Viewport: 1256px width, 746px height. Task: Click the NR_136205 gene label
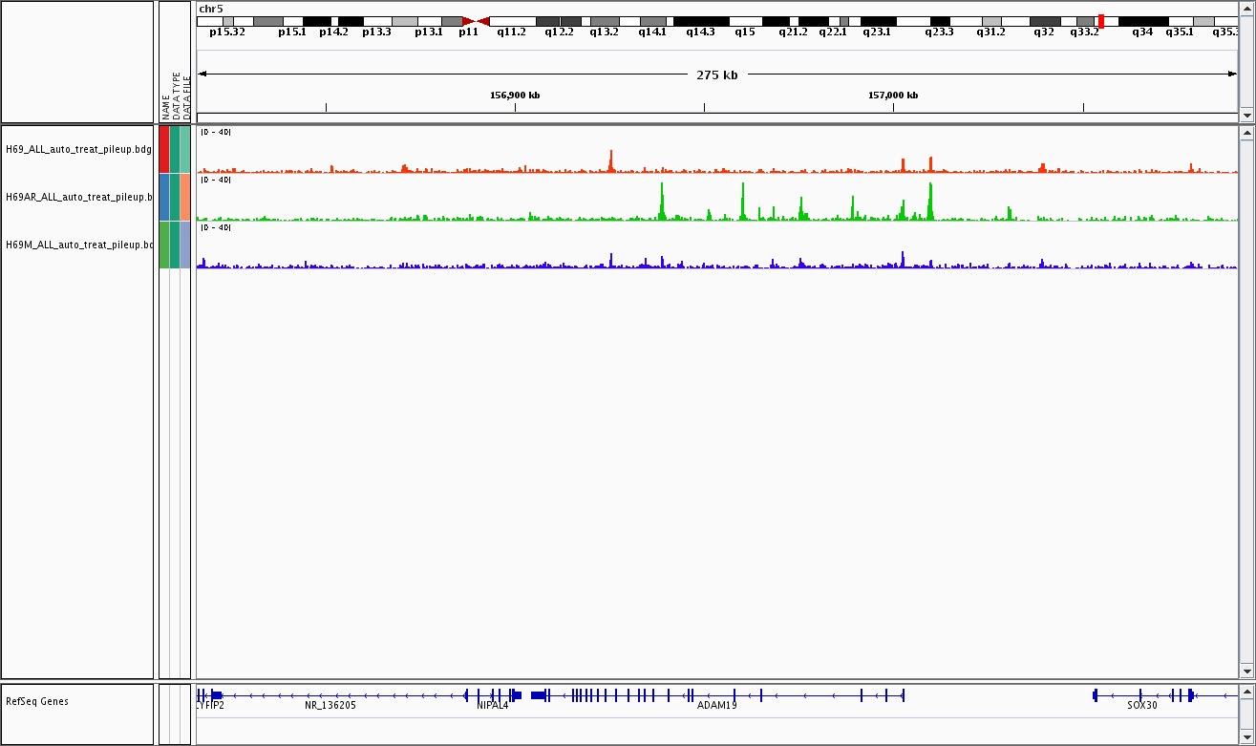tap(330, 706)
